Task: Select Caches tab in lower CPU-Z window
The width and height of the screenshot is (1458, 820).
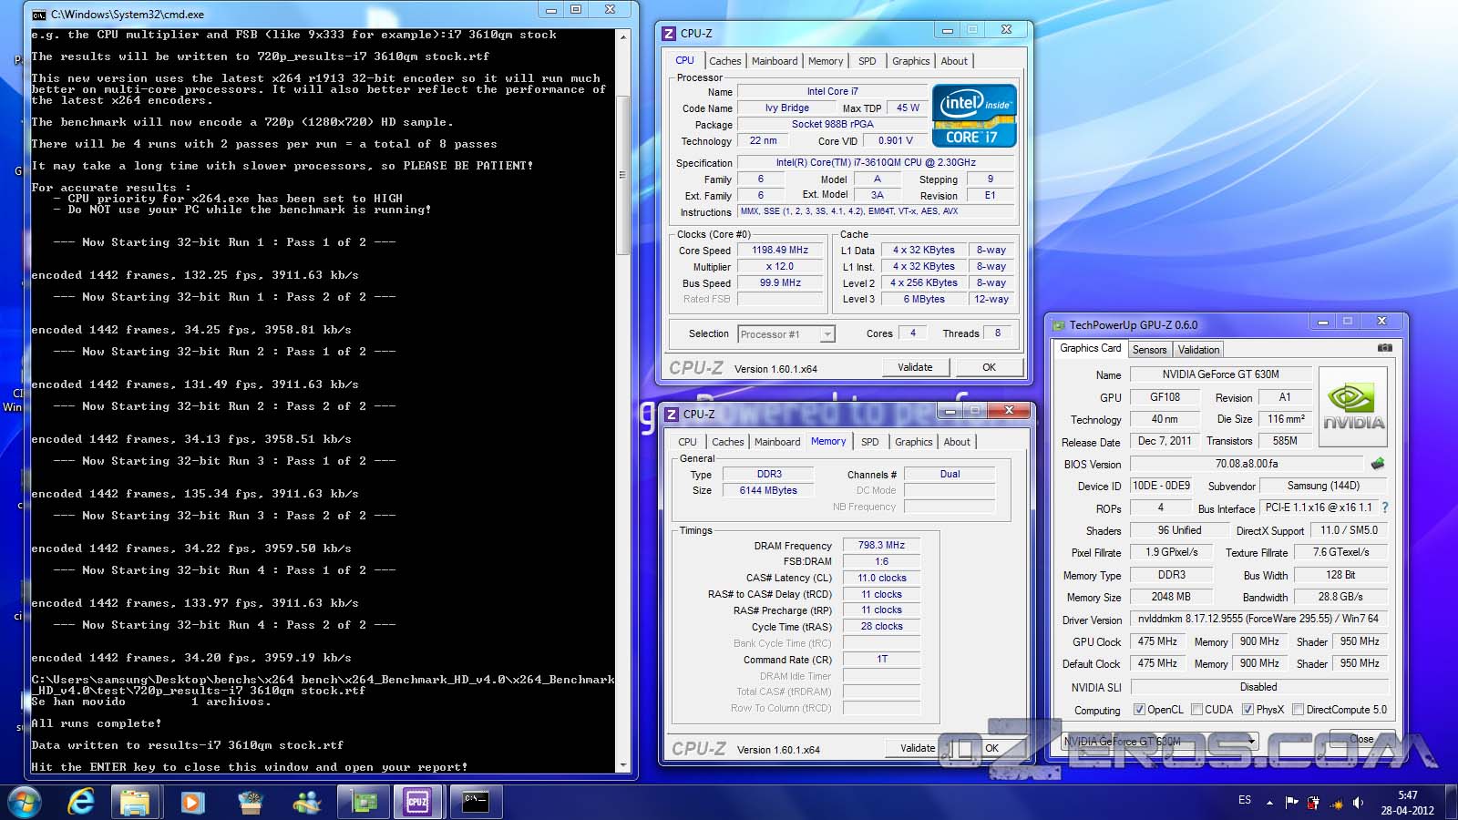Action: (728, 442)
